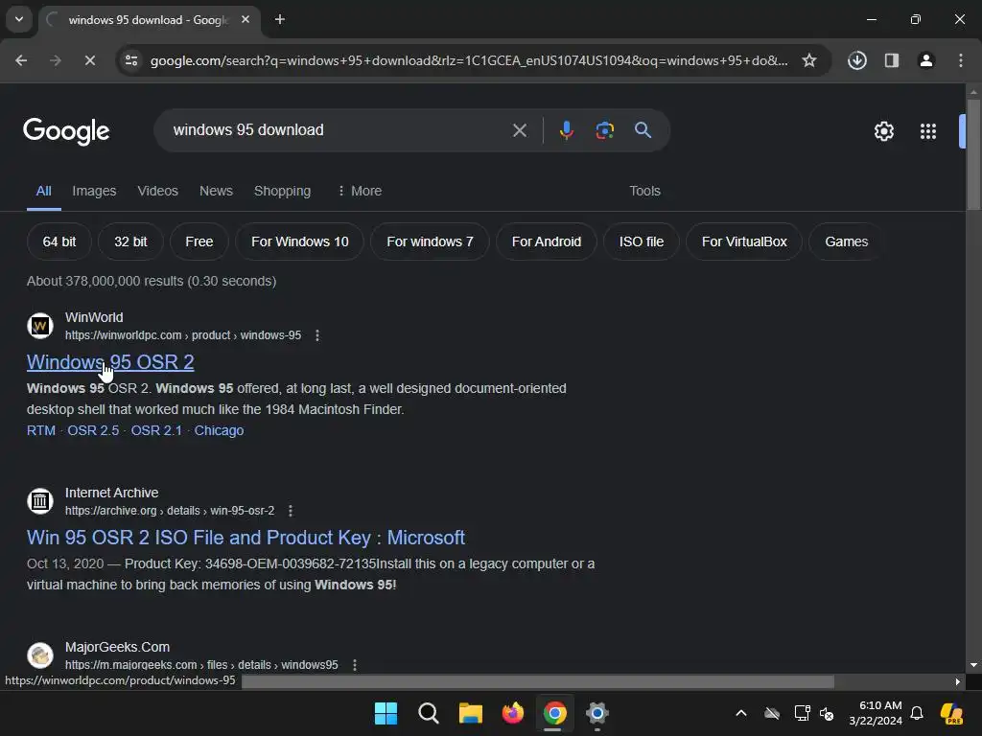Open the tab search dropdown arrow

19,19
